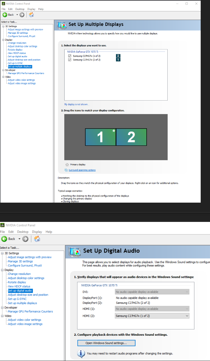Select View HDCP status in Multiple Displays window tree
The width and height of the screenshot is (210, 361).
pos(17,53)
